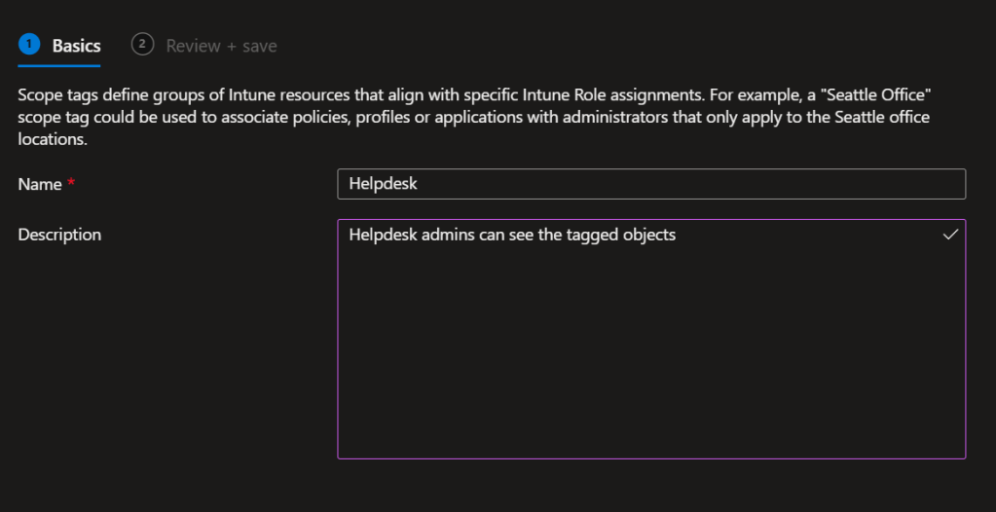Open the Review + save tab
Viewport: 996px width, 512px height.
[x=221, y=46]
